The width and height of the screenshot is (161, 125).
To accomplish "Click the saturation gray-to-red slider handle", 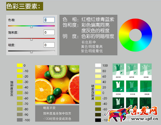I will (32, 39).
